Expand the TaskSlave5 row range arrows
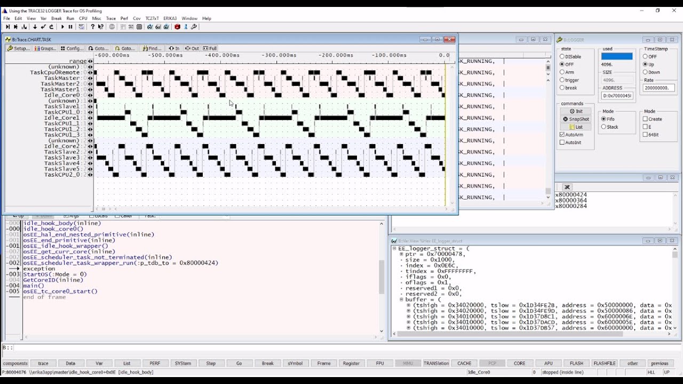This screenshot has width=683, height=384. point(90,169)
